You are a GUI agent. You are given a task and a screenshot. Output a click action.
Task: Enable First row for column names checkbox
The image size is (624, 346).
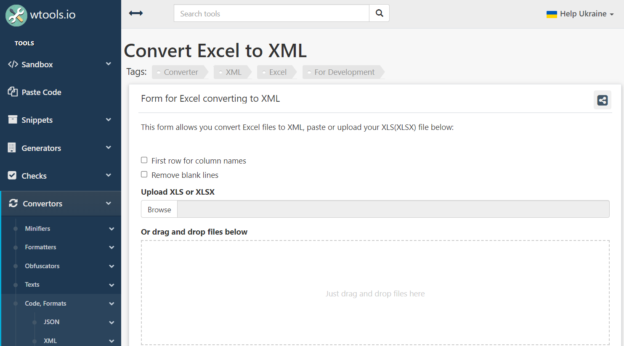point(144,160)
